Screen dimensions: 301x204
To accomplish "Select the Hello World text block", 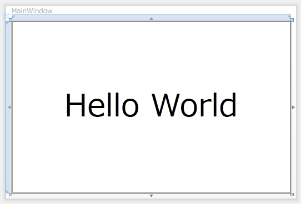I will [151, 105].
